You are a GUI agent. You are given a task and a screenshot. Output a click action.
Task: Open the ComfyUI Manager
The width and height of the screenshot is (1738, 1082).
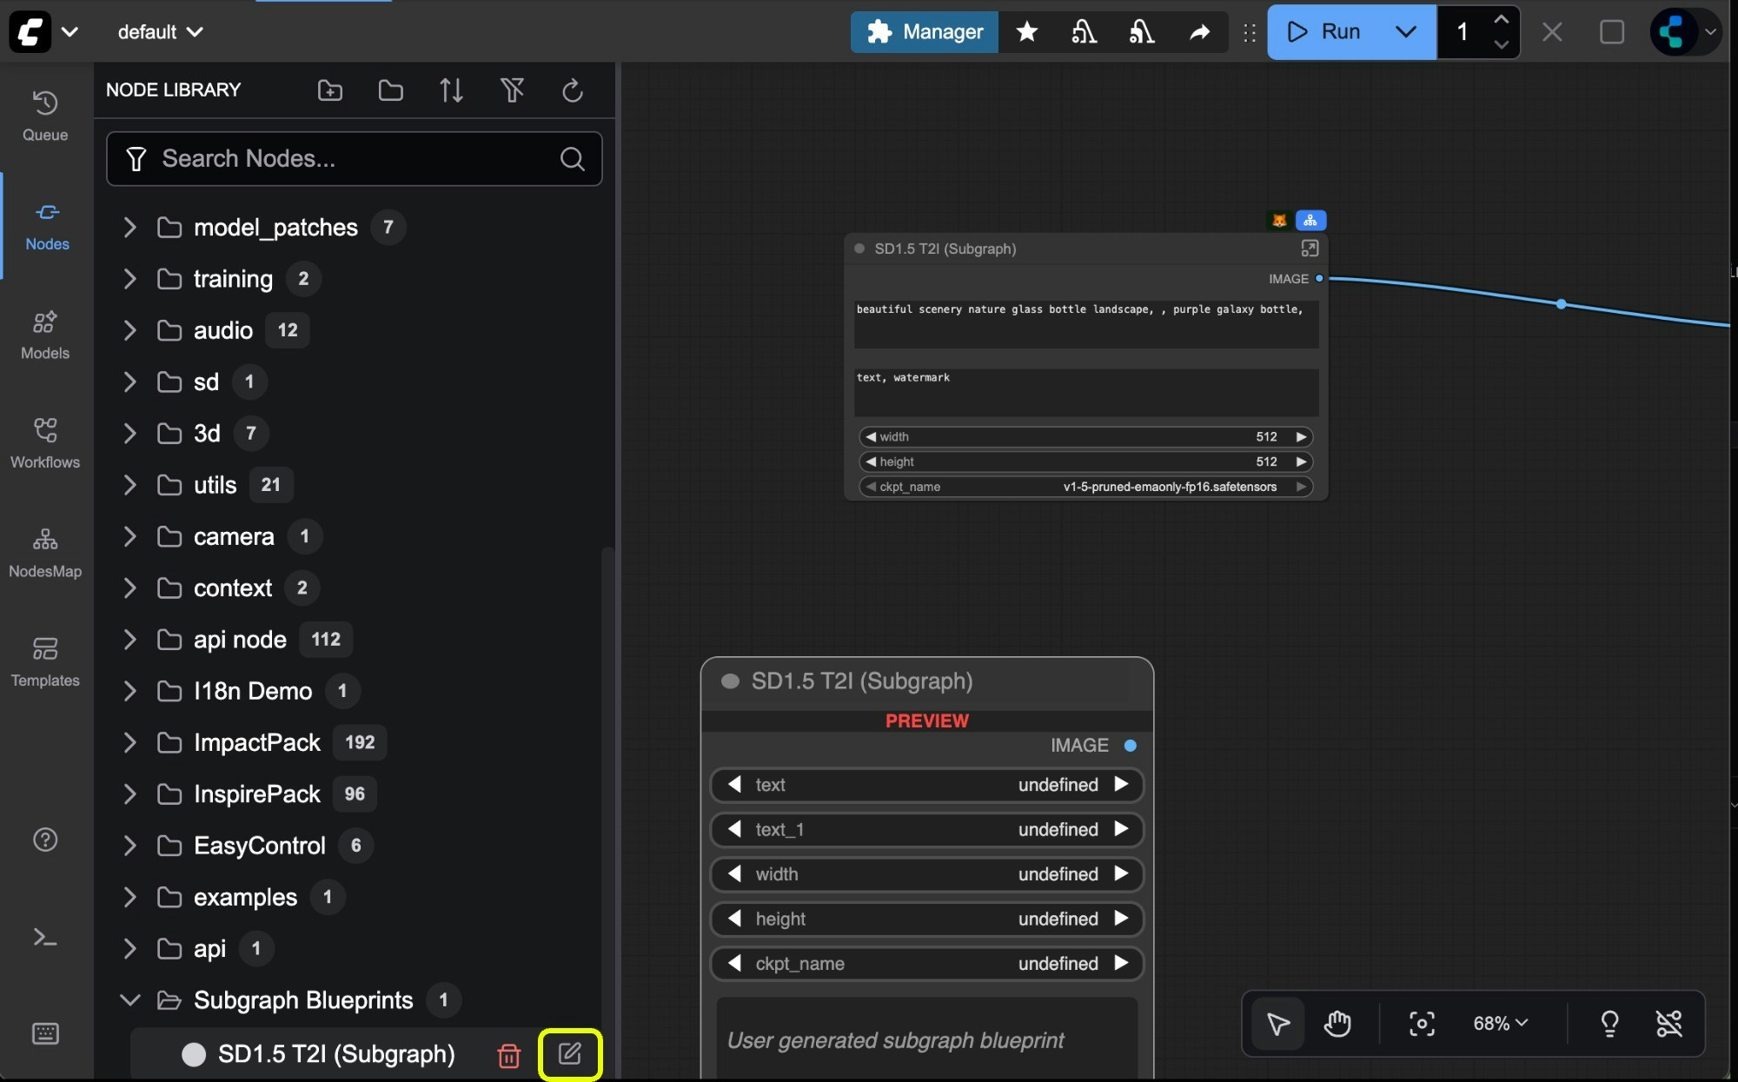coord(924,32)
